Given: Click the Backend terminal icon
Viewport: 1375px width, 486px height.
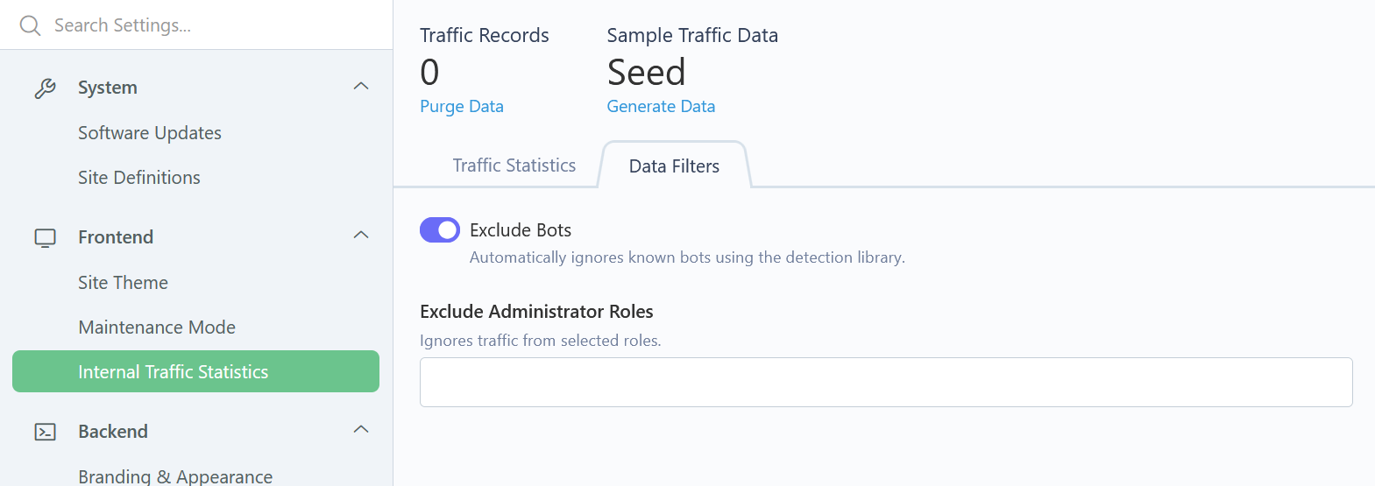Looking at the screenshot, I should coord(45,432).
